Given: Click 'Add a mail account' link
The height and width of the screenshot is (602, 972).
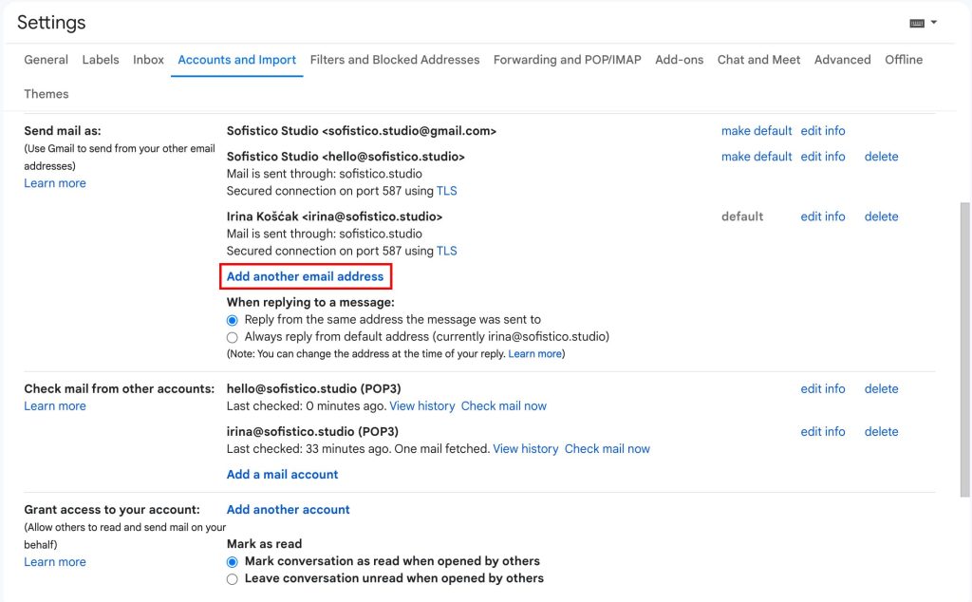Looking at the screenshot, I should tap(282, 475).
